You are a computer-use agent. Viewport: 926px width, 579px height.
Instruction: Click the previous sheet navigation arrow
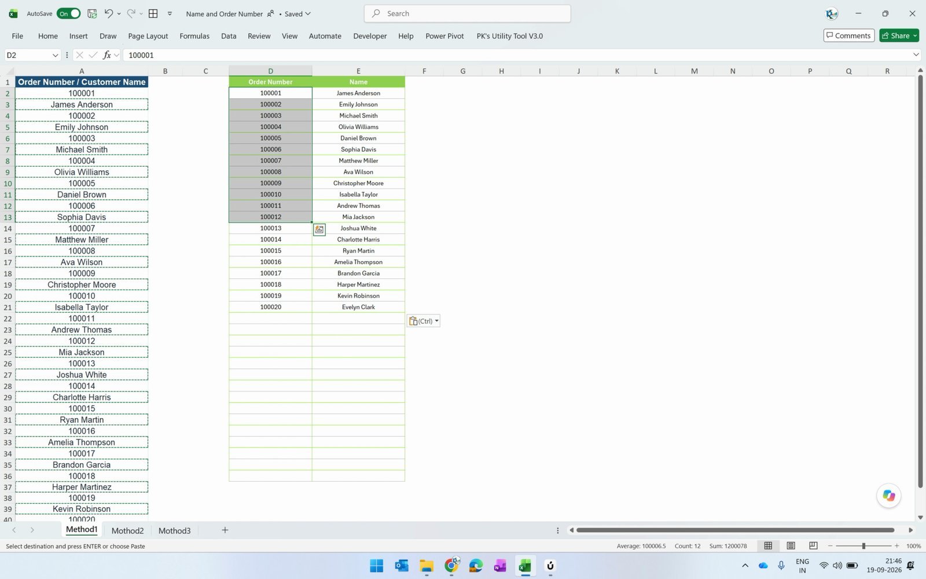pos(14,530)
